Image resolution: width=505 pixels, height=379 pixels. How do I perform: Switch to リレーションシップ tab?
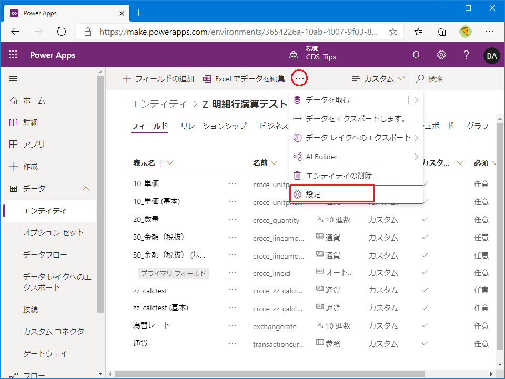(x=214, y=126)
